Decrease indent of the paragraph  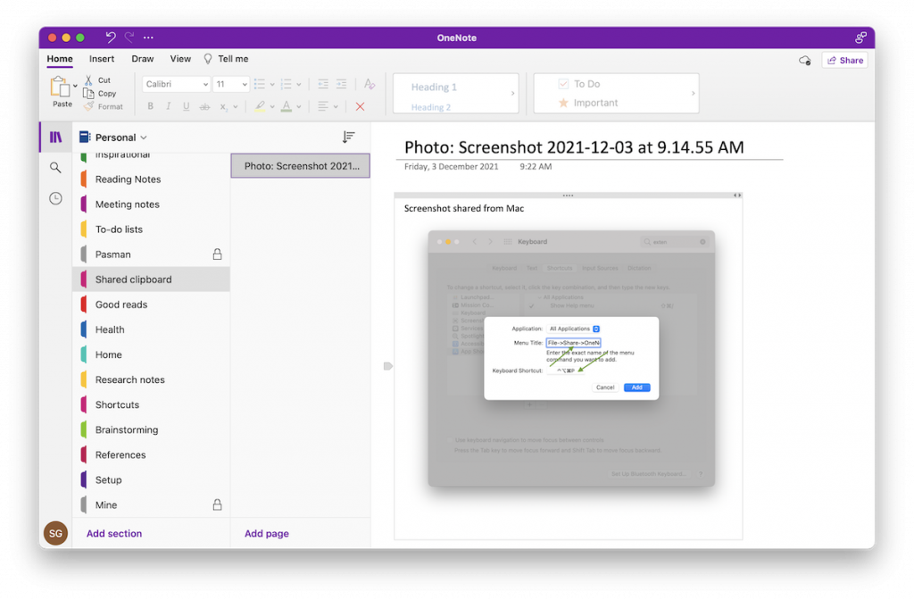[323, 84]
